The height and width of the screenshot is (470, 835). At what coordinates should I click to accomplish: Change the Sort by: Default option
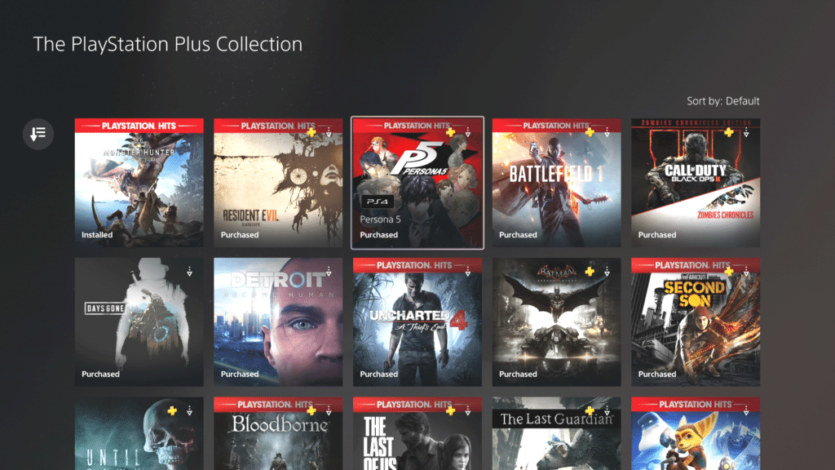(x=722, y=101)
